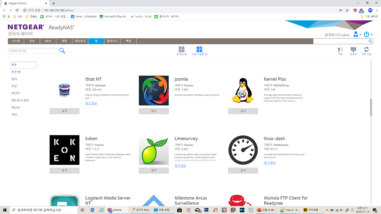This screenshot has height=214, width=381.
Task: Open the 백업 tab
Action: point(128,41)
